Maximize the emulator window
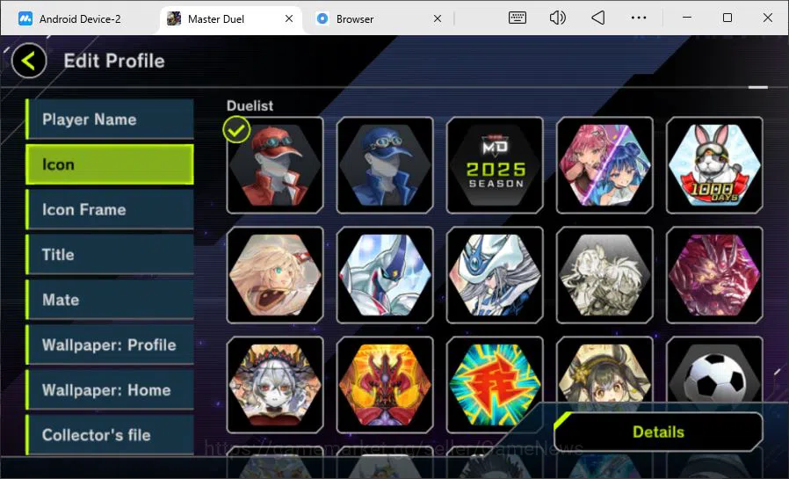The image size is (789, 479). (x=727, y=18)
